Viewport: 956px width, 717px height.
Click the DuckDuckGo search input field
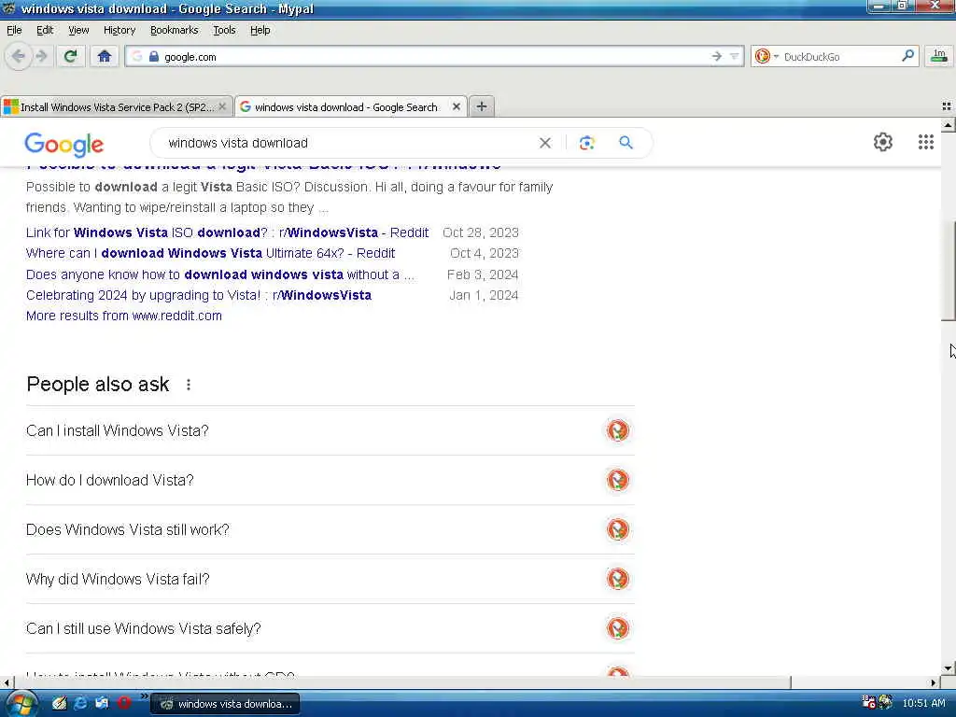(840, 57)
